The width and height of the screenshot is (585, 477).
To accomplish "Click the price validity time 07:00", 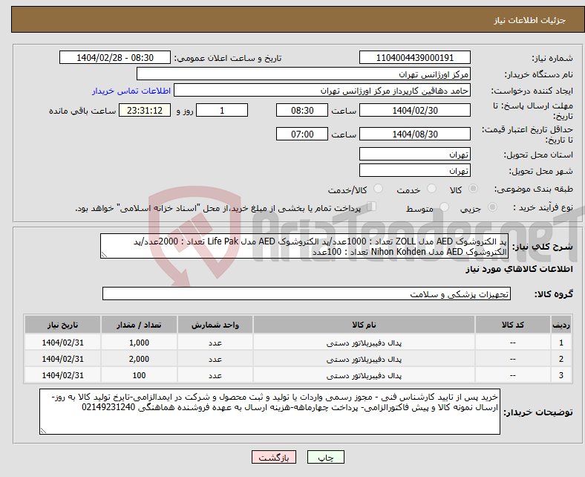I will coord(302,134).
